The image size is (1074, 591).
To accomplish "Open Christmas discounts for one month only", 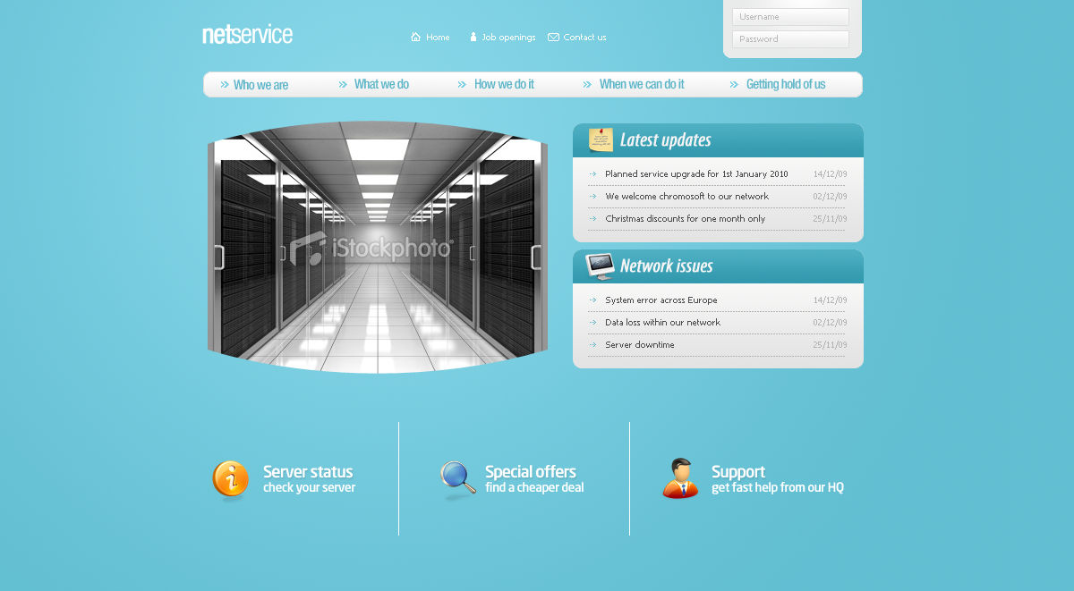I will tap(685, 219).
